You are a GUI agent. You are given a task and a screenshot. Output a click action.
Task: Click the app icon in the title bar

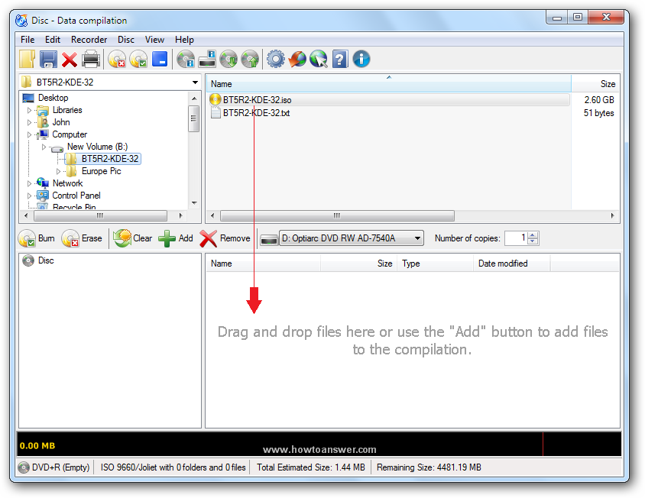pos(21,20)
